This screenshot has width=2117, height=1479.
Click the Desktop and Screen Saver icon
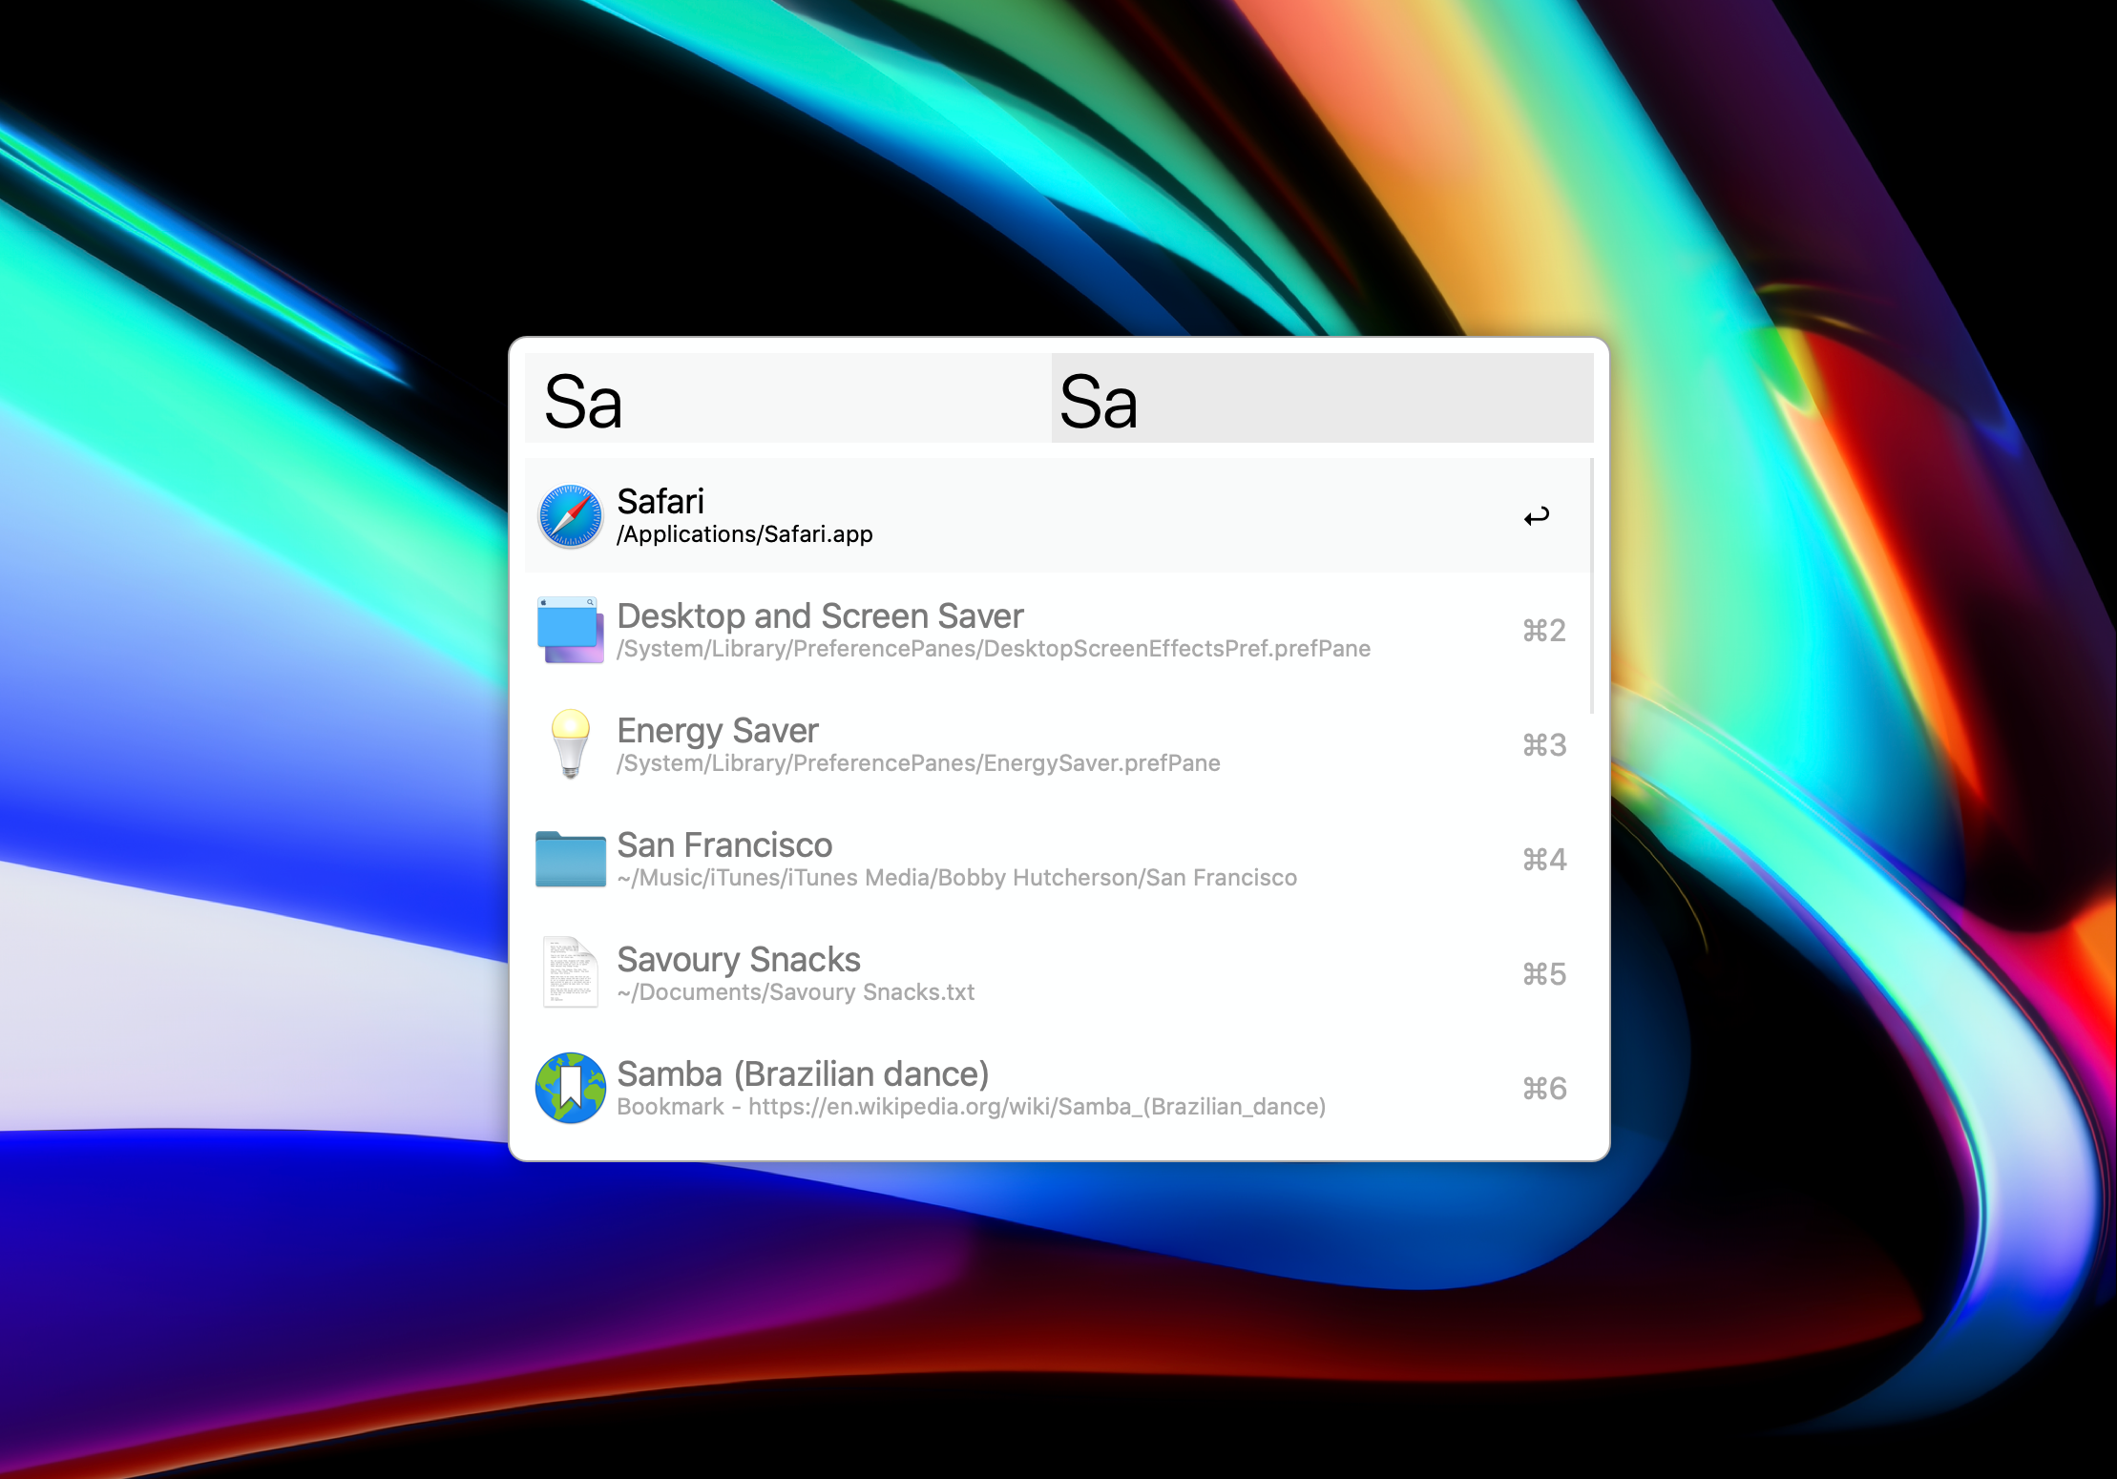click(571, 630)
